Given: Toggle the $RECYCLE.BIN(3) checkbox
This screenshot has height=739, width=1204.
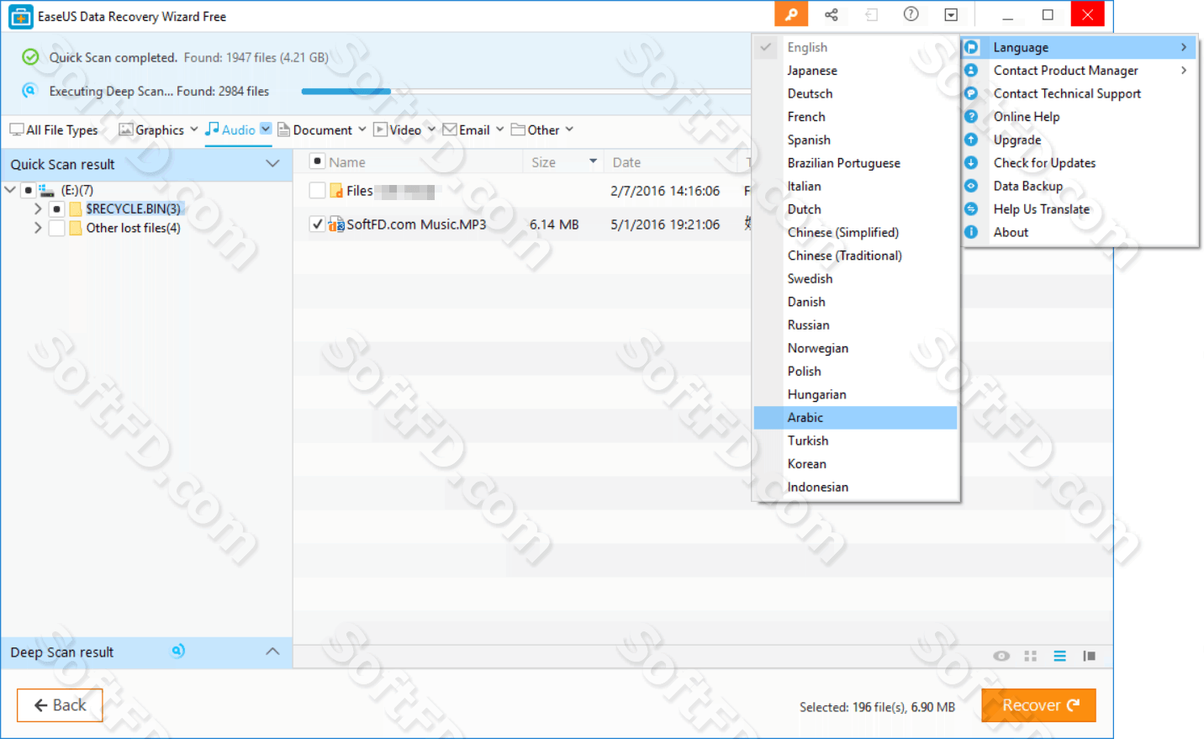Looking at the screenshot, I should [56, 209].
